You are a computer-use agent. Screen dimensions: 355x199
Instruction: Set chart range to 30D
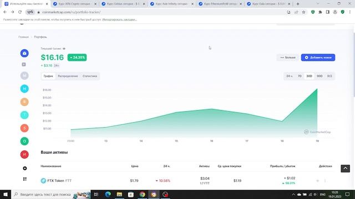pos(309,76)
